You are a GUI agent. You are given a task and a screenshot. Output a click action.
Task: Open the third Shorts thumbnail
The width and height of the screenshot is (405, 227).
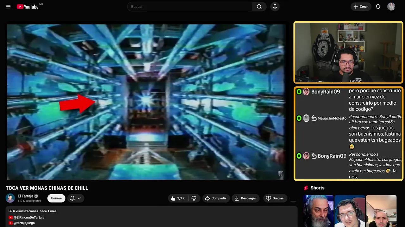[x=381, y=211]
